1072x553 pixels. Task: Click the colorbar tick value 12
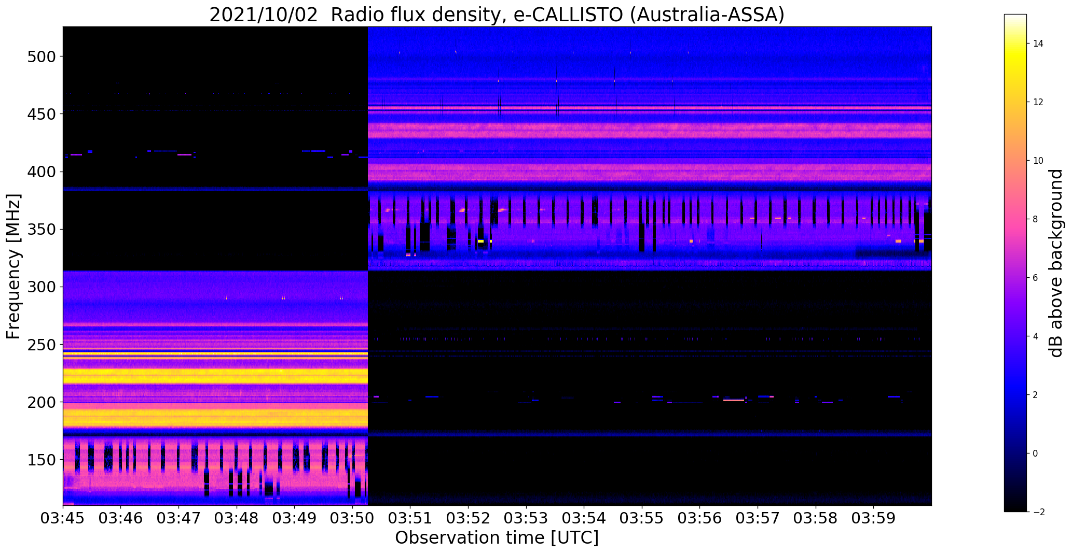pos(1038,102)
